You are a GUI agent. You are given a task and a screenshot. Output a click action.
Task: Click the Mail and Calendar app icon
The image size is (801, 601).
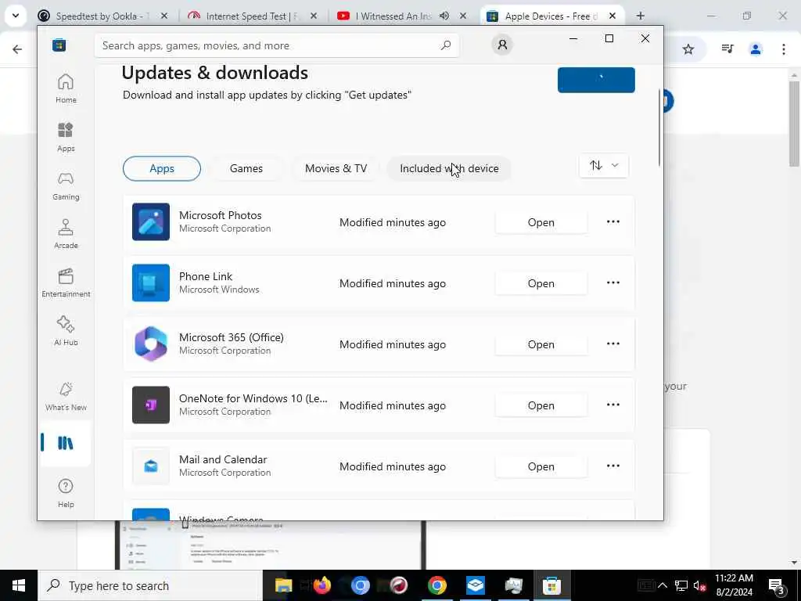point(151,466)
